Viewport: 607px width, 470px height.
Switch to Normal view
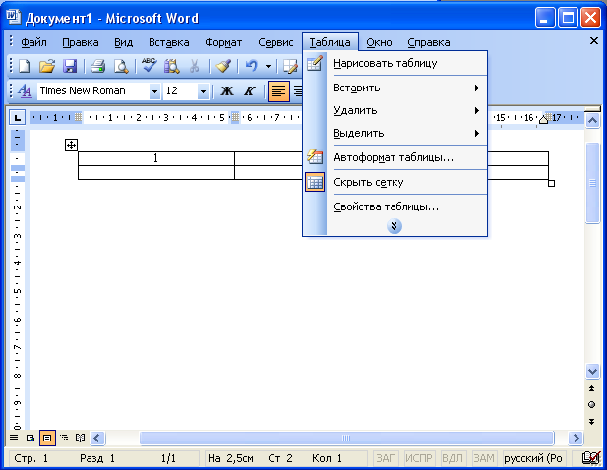[x=14, y=438]
